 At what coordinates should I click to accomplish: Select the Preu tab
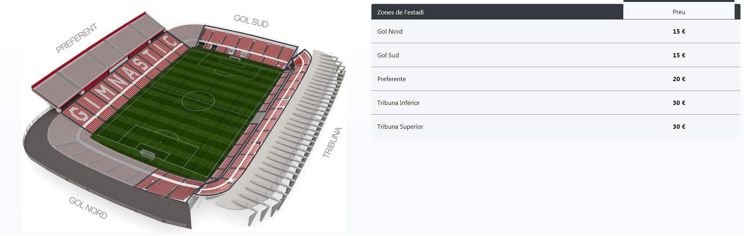[678, 12]
